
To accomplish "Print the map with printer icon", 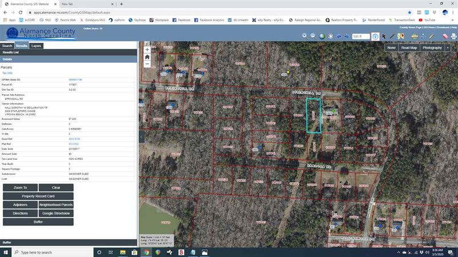I will (x=453, y=37).
